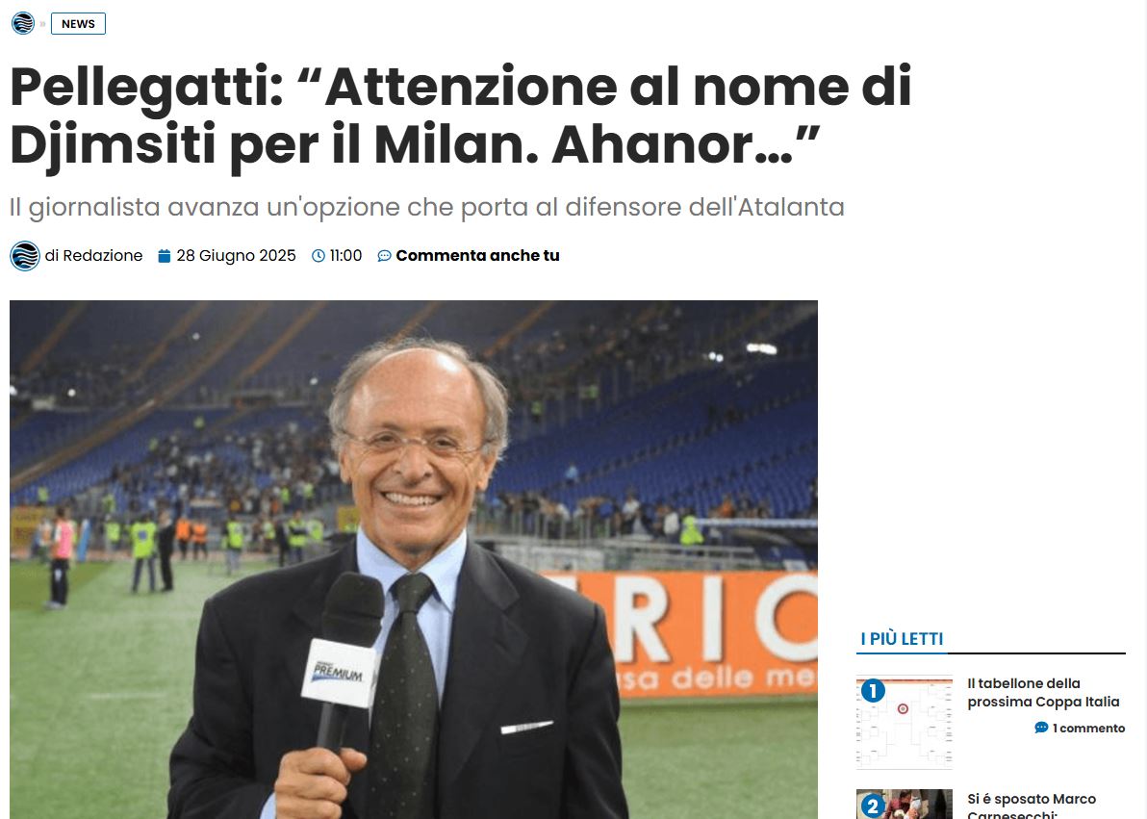Select the 28 Giugno 2025 date text
The image size is (1147, 819).
(x=237, y=255)
